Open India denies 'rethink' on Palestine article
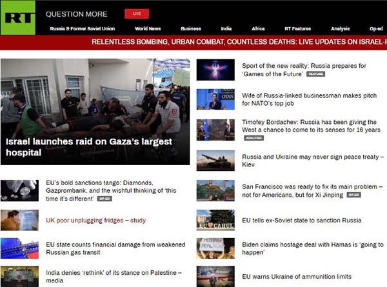 [x=114, y=277]
